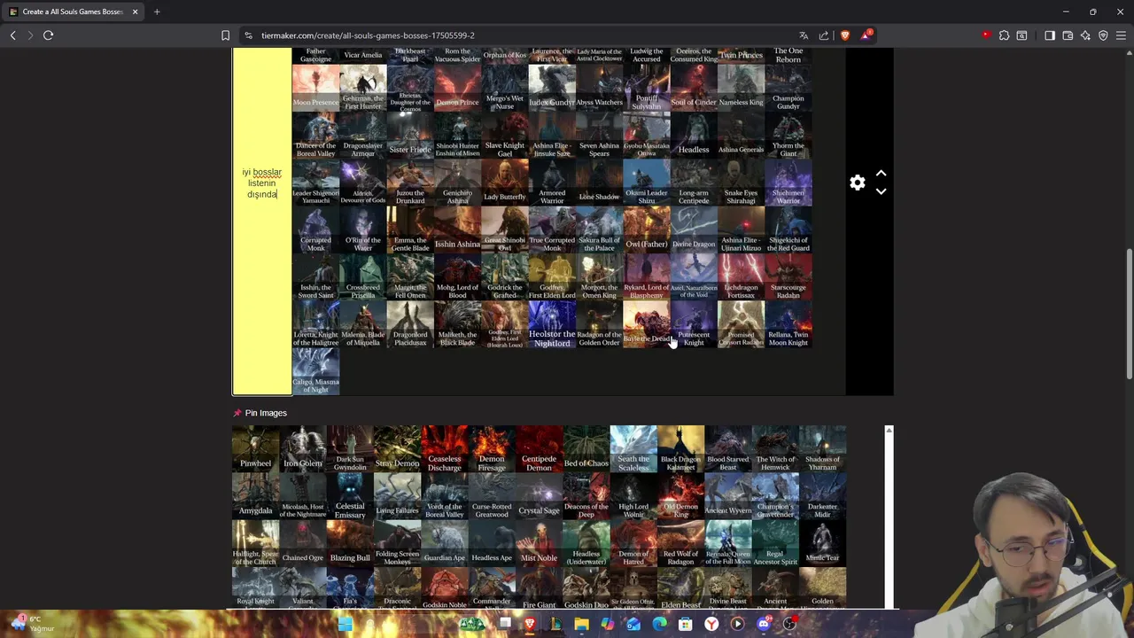Open the Windows Start menu
This screenshot has height=638, width=1134.
[x=345, y=624]
